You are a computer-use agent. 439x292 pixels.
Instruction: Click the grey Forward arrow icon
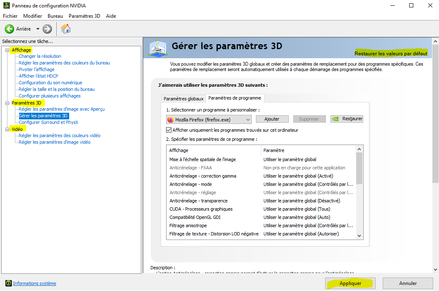point(47,29)
